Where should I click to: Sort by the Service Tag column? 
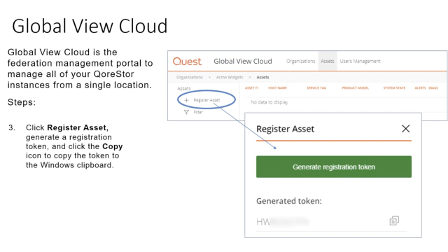coord(316,88)
